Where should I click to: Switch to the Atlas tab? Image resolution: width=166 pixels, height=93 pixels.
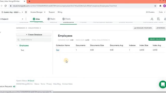(36, 19)
